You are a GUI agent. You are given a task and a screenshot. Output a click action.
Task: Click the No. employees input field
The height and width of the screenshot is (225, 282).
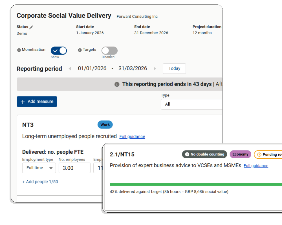(x=74, y=168)
